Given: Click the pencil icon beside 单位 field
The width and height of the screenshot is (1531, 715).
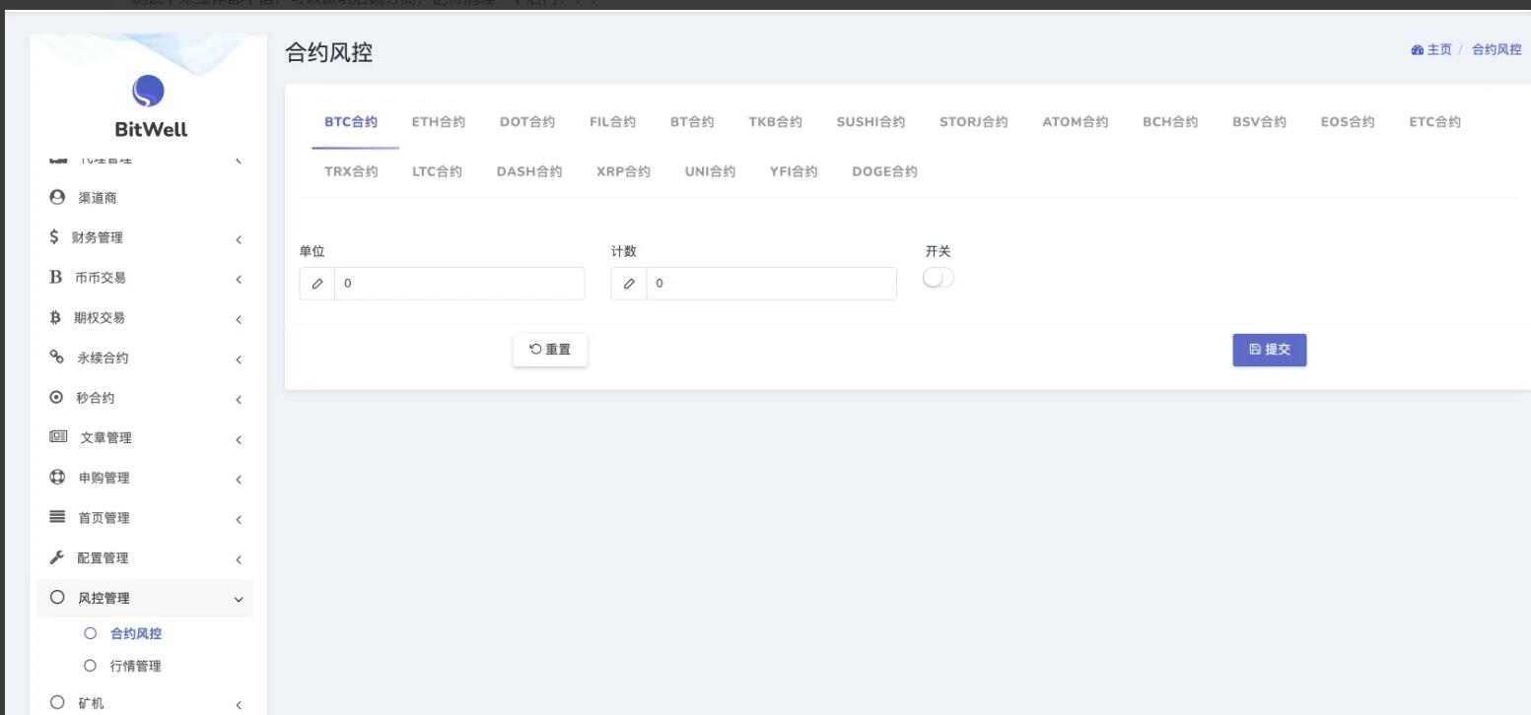Looking at the screenshot, I should click(317, 284).
